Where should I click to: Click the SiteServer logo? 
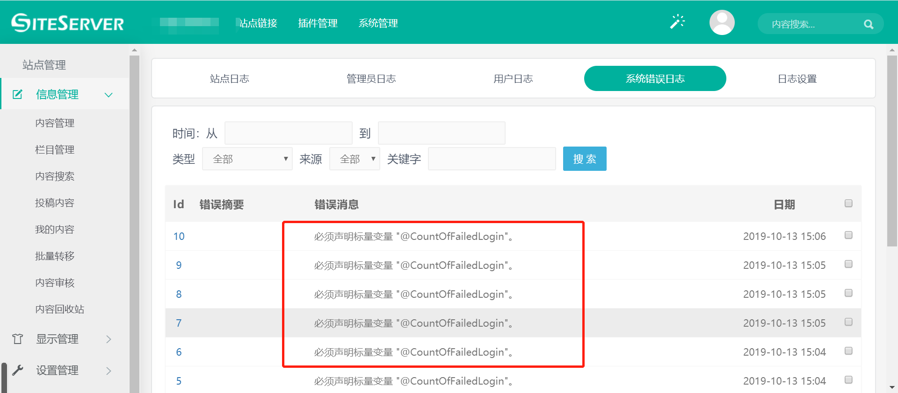coord(68,23)
